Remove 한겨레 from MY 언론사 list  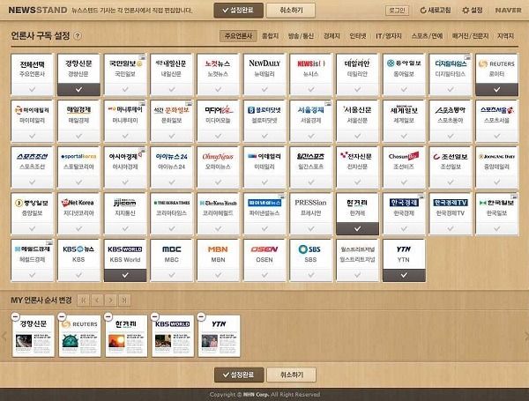pyautogui.click(x=108, y=316)
